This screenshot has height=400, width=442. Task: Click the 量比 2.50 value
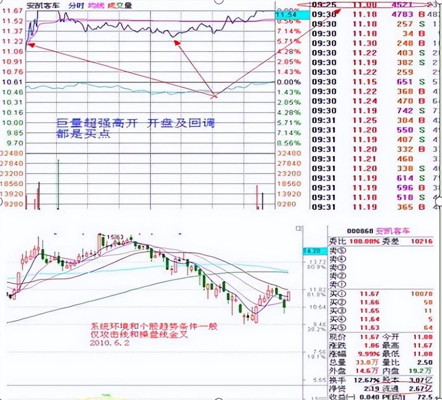tap(426, 362)
